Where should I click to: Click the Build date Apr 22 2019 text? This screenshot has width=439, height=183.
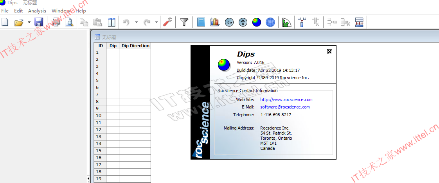click(x=268, y=70)
